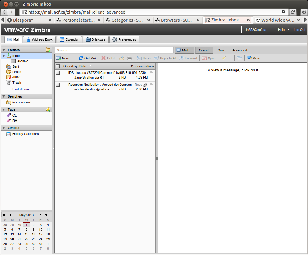Click the detach to new window icon
The width and height of the screenshot is (308, 255).
[239, 58]
